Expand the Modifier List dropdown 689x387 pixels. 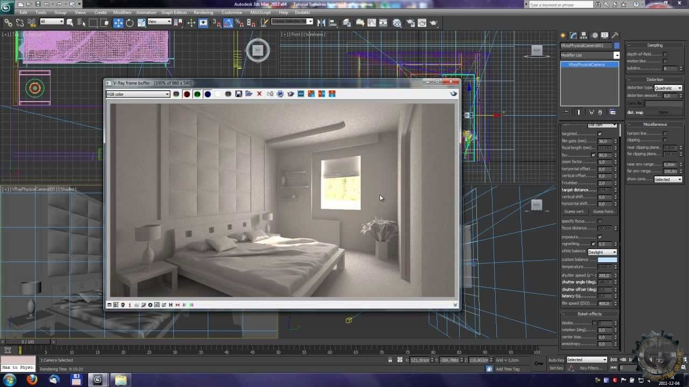(589, 55)
